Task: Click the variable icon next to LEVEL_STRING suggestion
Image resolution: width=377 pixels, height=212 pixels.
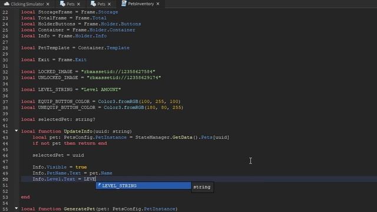Action: coord(100,185)
